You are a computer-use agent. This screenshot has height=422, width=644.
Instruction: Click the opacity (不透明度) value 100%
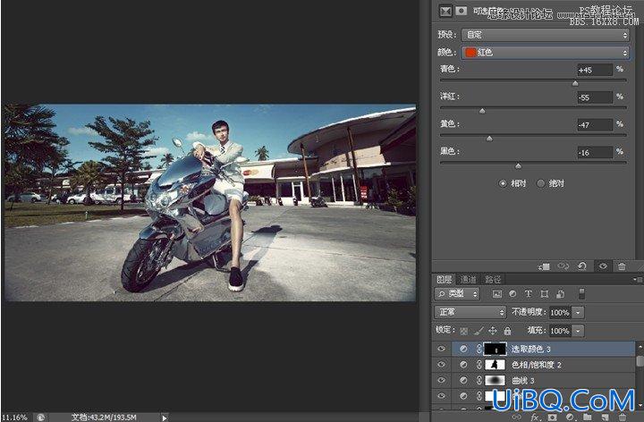(x=560, y=313)
